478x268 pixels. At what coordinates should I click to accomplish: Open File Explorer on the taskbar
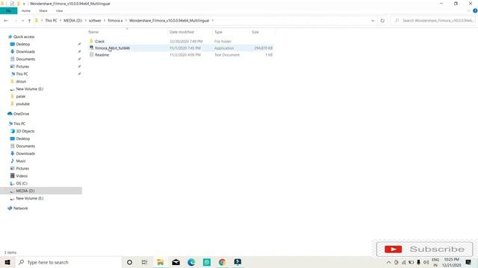(x=161, y=262)
